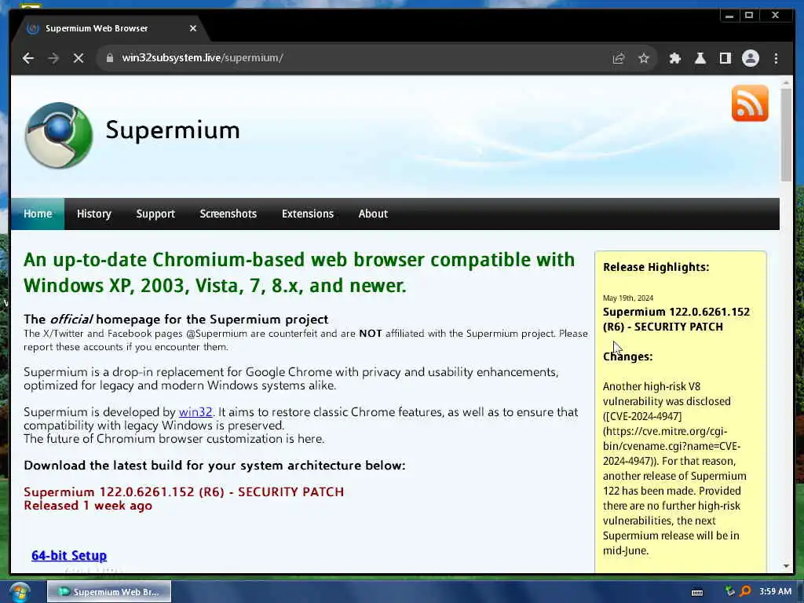The width and height of the screenshot is (804, 603).
Task: Click the green system tray icon
Action: tap(729, 591)
